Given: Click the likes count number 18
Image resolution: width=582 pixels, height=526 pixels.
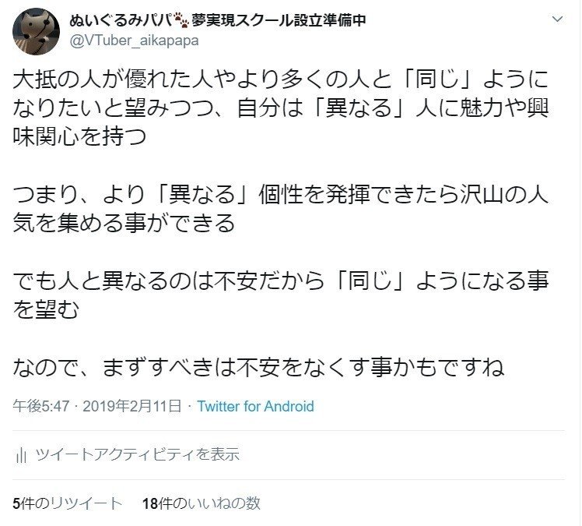Looking at the screenshot, I should click(x=150, y=503).
